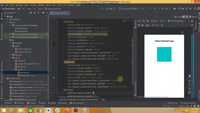The height and width of the screenshot is (113, 200).
Task: Set default margins 0dp button
Action: coord(147,25)
